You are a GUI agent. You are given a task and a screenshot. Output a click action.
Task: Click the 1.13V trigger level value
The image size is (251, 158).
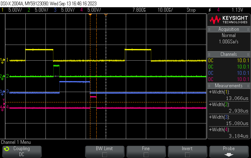(x=236, y=10)
